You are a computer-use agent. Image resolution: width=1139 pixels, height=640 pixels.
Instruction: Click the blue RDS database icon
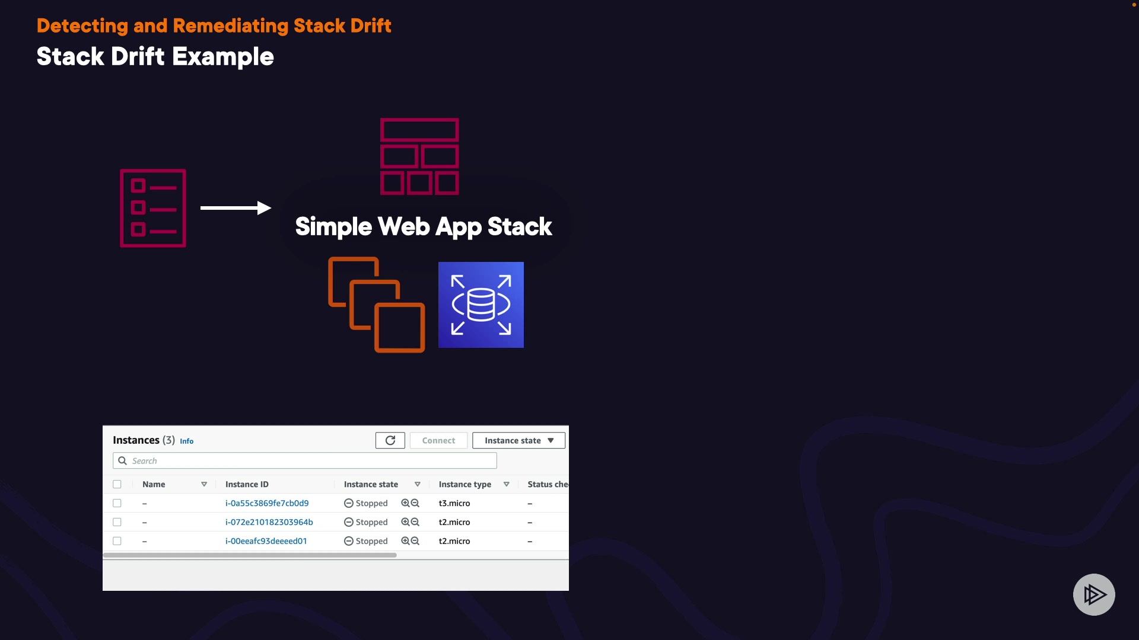[x=481, y=305]
